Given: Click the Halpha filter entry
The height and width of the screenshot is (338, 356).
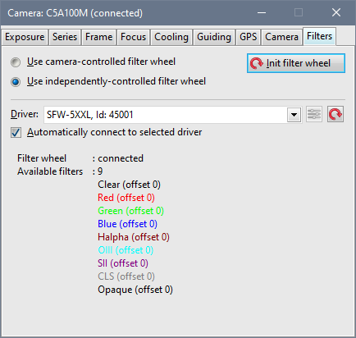Looking at the screenshot, I should (x=134, y=237).
